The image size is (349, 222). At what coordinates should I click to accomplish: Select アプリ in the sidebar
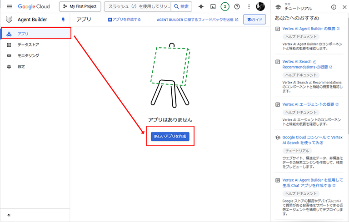[35, 34]
